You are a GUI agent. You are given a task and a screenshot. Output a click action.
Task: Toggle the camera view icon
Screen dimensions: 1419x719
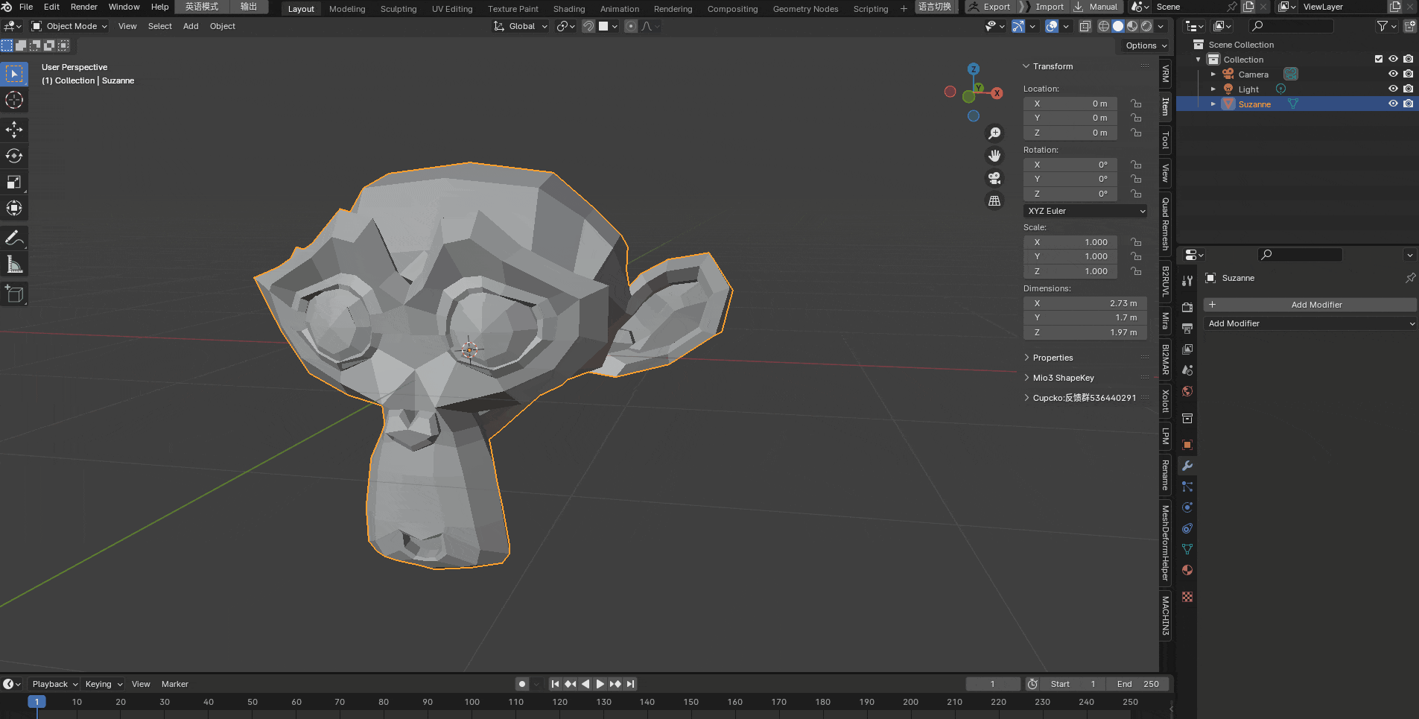[x=994, y=178]
